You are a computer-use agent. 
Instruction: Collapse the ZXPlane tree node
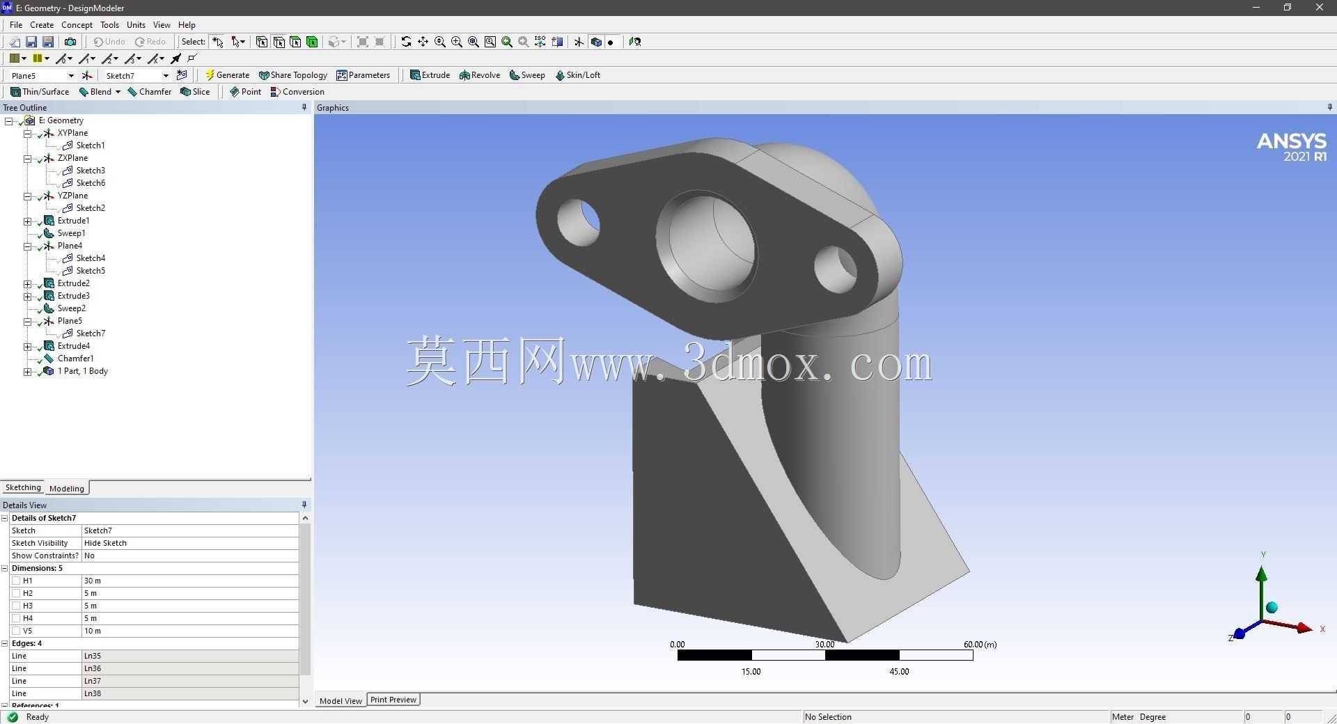point(27,158)
